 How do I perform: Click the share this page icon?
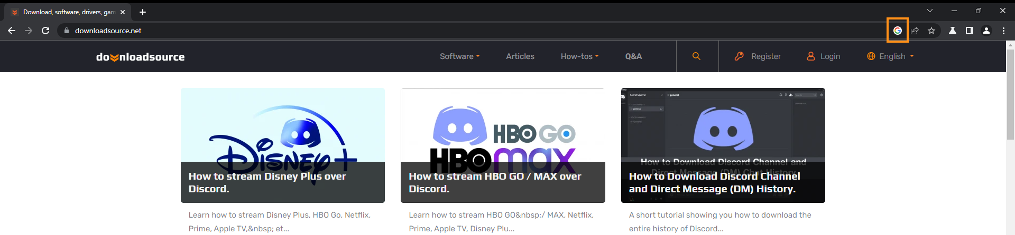click(915, 31)
